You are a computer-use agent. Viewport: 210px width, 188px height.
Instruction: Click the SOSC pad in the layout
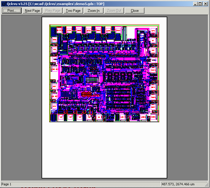click(x=54, y=40)
